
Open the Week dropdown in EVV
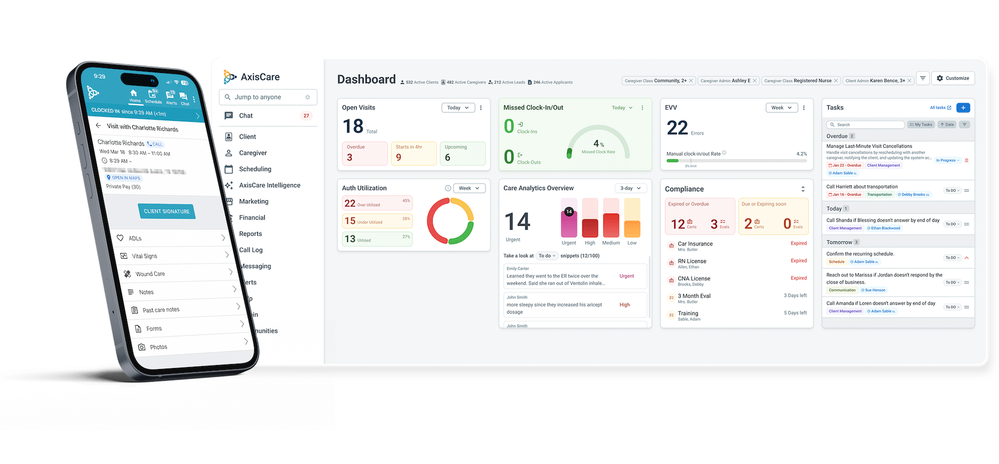[x=782, y=108]
